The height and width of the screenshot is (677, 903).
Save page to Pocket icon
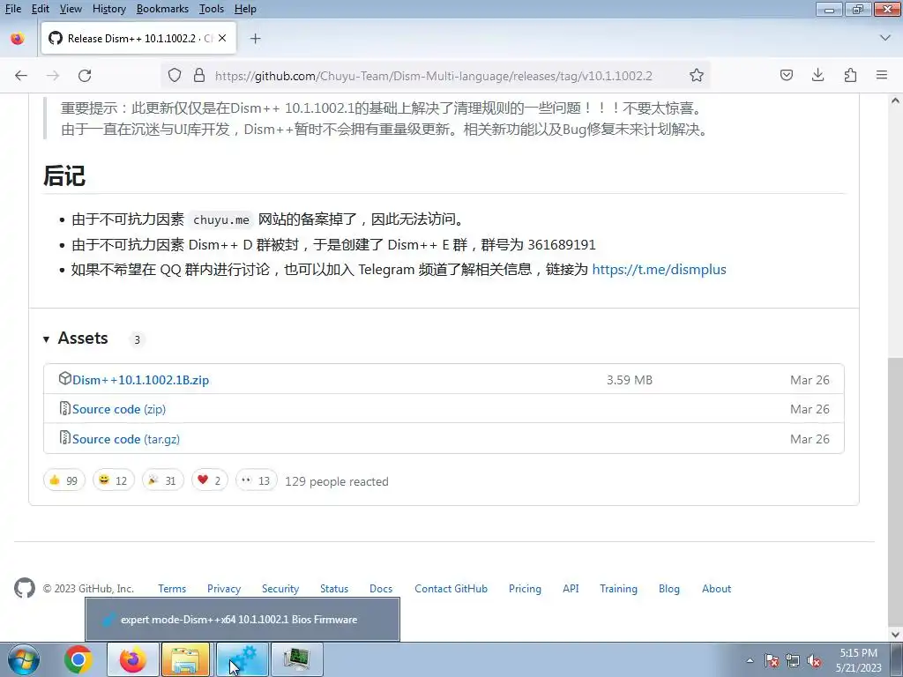click(787, 76)
